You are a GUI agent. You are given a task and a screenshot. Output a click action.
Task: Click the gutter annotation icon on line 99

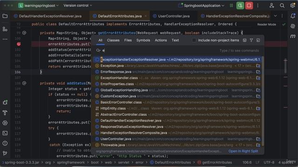point(24,33)
